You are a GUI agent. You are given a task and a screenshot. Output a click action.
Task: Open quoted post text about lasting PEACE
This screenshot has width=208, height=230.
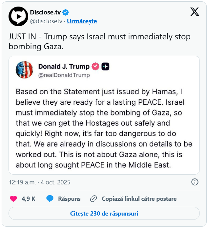[104, 128]
